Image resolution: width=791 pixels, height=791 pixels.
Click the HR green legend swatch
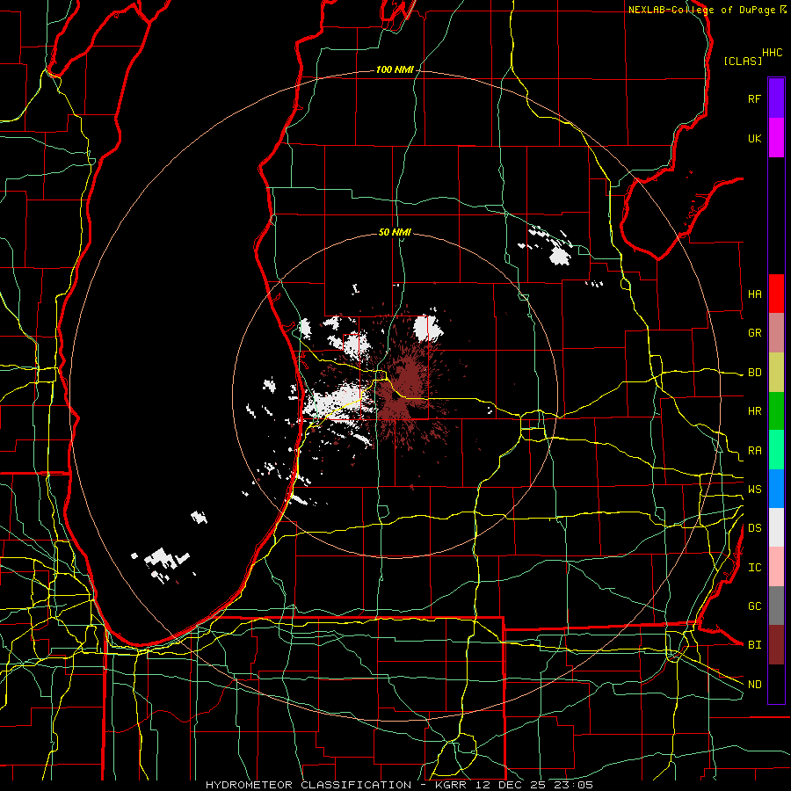point(776,411)
